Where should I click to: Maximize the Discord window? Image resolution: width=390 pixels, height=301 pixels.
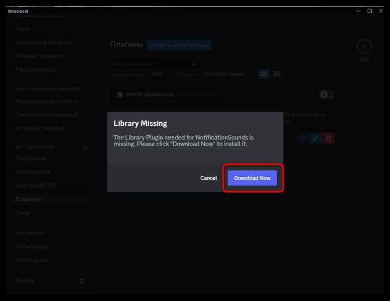(x=370, y=11)
